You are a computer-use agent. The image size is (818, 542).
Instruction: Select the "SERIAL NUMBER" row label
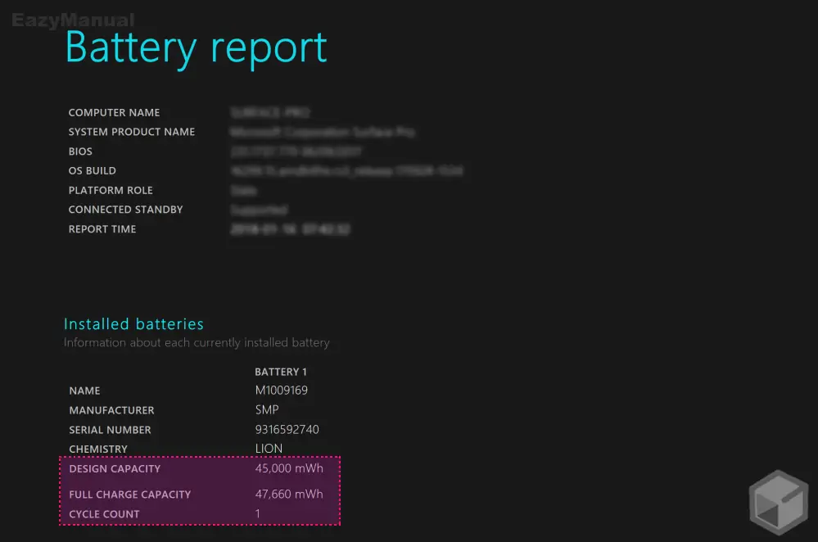click(x=110, y=430)
